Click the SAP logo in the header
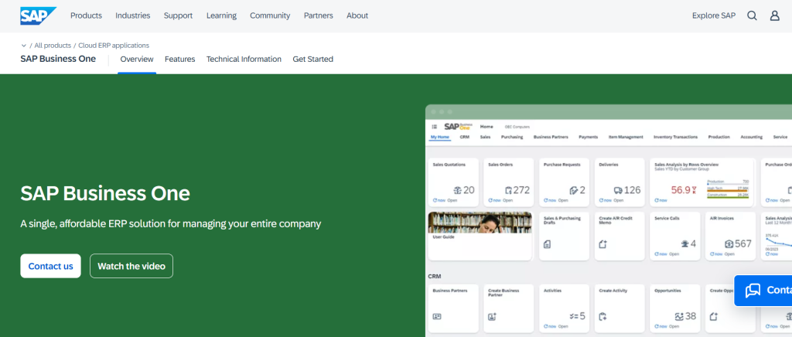The height and width of the screenshot is (337, 792). 39,15
